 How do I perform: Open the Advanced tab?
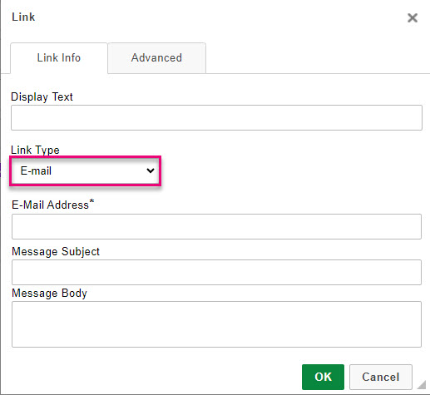point(156,58)
